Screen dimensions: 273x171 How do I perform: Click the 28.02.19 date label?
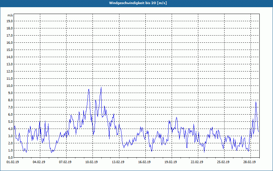[x=250, y=162]
